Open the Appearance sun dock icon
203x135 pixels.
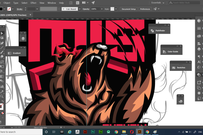click(199, 93)
